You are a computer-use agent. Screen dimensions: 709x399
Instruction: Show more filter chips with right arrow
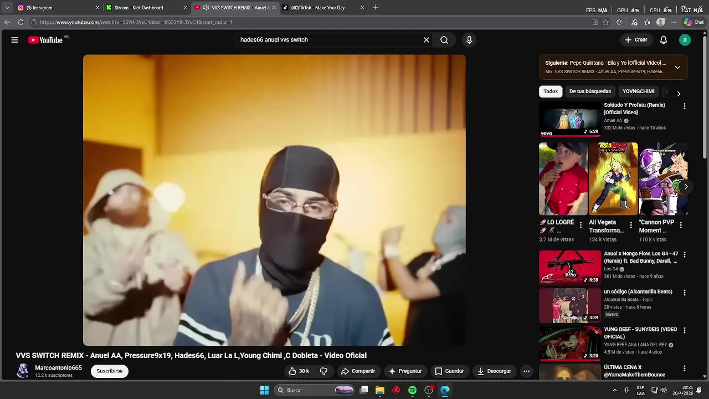(679, 94)
